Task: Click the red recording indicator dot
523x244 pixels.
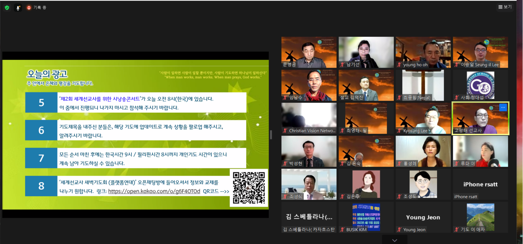Action: [29, 8]
